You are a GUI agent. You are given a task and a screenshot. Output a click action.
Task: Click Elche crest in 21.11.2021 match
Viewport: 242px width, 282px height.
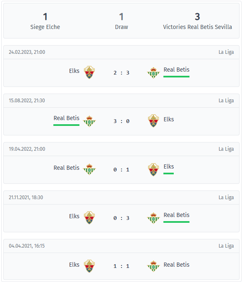coord(89,218)
